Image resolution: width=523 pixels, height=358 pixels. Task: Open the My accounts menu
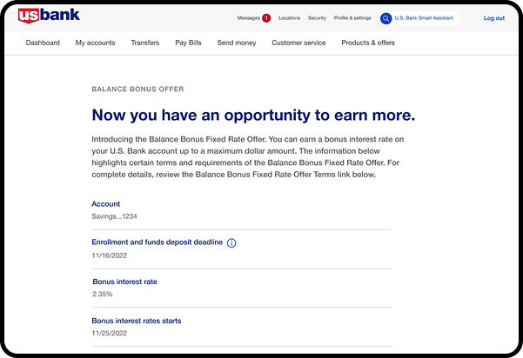(95, 43)
